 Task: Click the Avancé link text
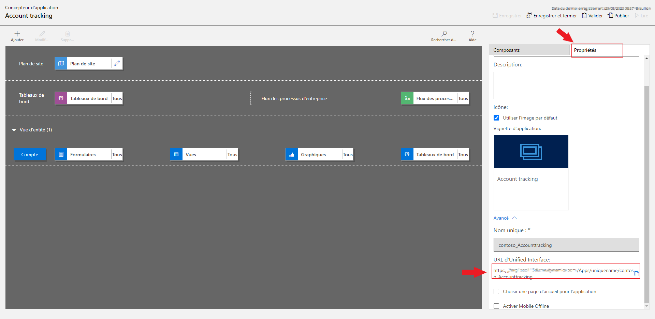501,218
